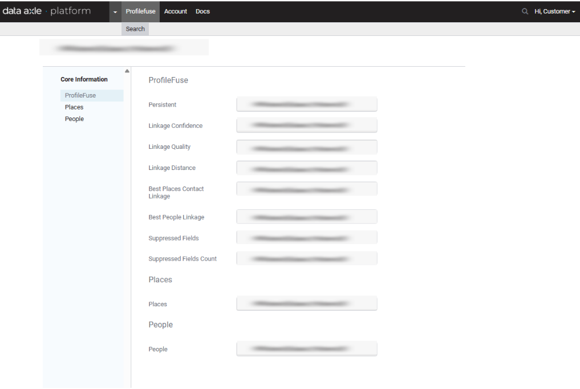Click the Linkage Quality field
The image size is (580, 389).
pyautogui.click(x=307, y=147)
